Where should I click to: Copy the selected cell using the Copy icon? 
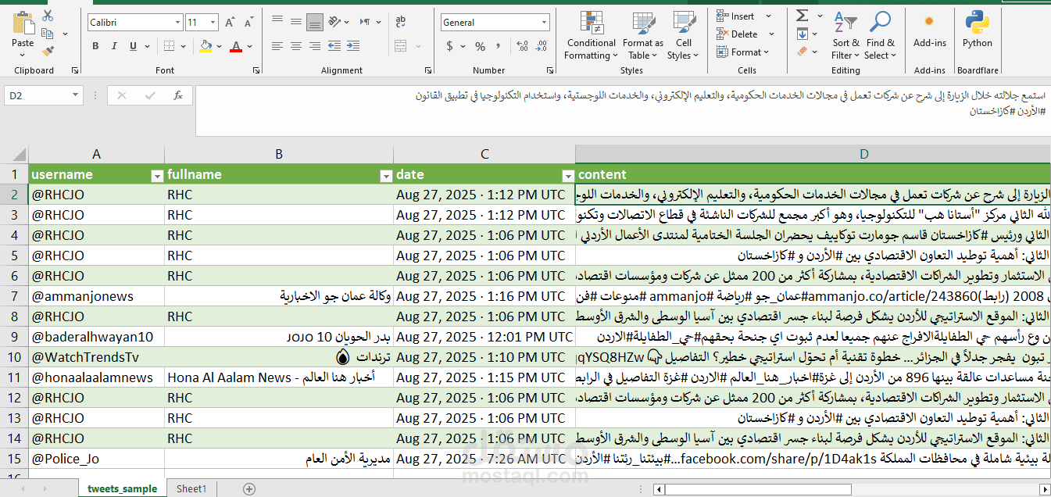pos(48,34)
